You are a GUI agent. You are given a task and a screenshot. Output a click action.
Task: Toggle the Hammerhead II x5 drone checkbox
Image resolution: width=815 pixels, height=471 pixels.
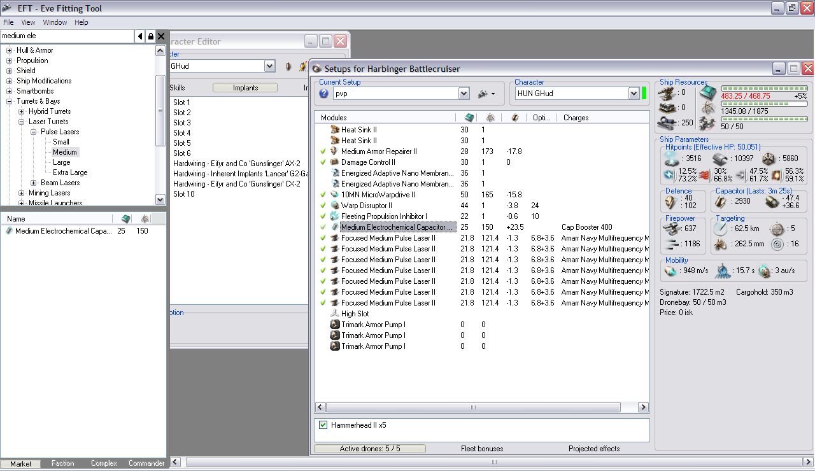coord(323,425)
